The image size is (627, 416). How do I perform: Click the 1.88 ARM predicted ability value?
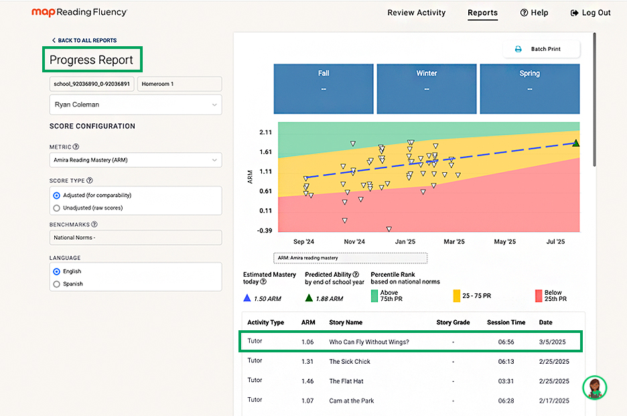point(330,299)
